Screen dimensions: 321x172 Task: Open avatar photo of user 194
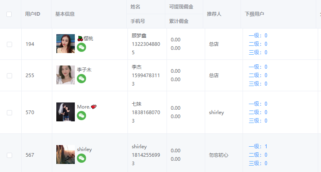pos(66,43)
